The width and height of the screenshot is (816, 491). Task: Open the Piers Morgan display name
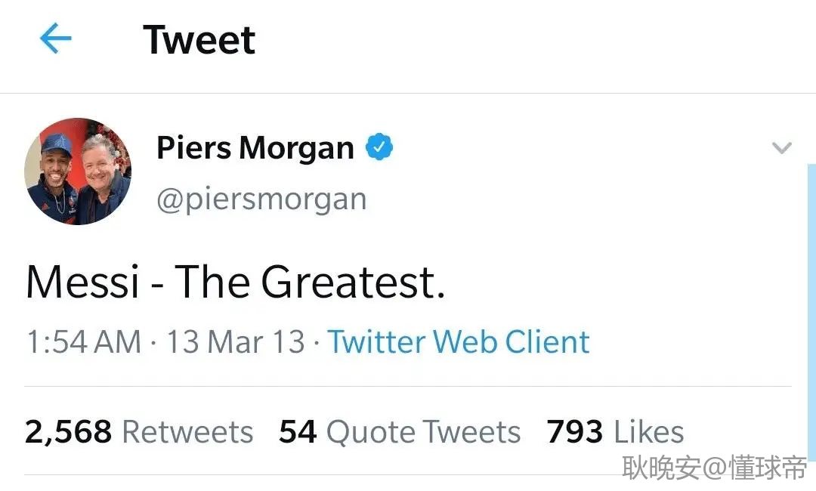coord(255,148)
